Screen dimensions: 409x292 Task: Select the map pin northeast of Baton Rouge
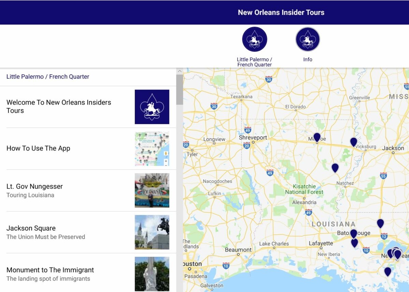380,223
